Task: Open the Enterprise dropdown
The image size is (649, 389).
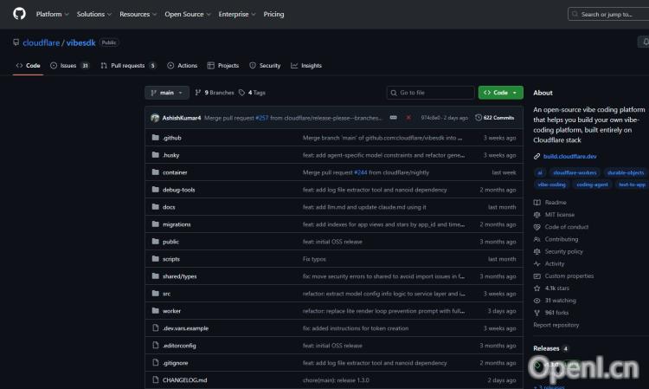Action: (x=237, y=14)
